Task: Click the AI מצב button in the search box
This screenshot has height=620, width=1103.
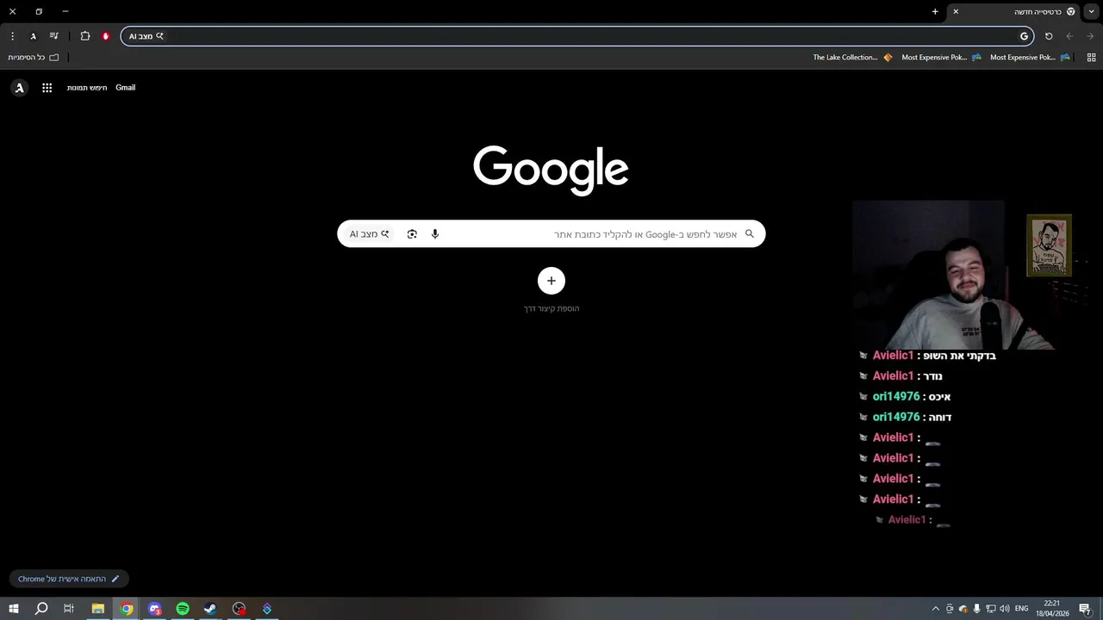Action: click(x=369, y=234)
